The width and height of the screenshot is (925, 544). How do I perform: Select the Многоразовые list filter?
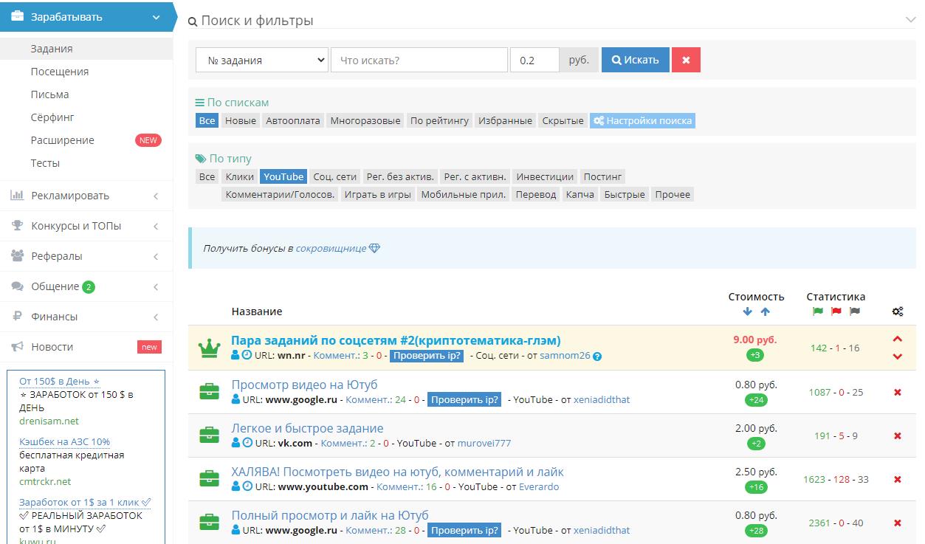(x=365, y=120)
